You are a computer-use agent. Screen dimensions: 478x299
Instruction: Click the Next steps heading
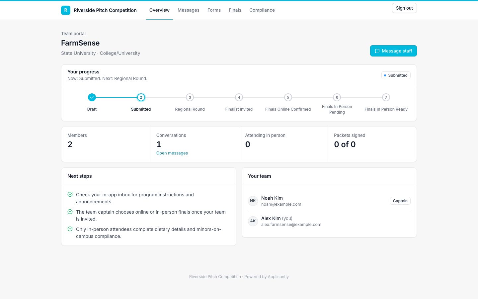click(80, 176)
